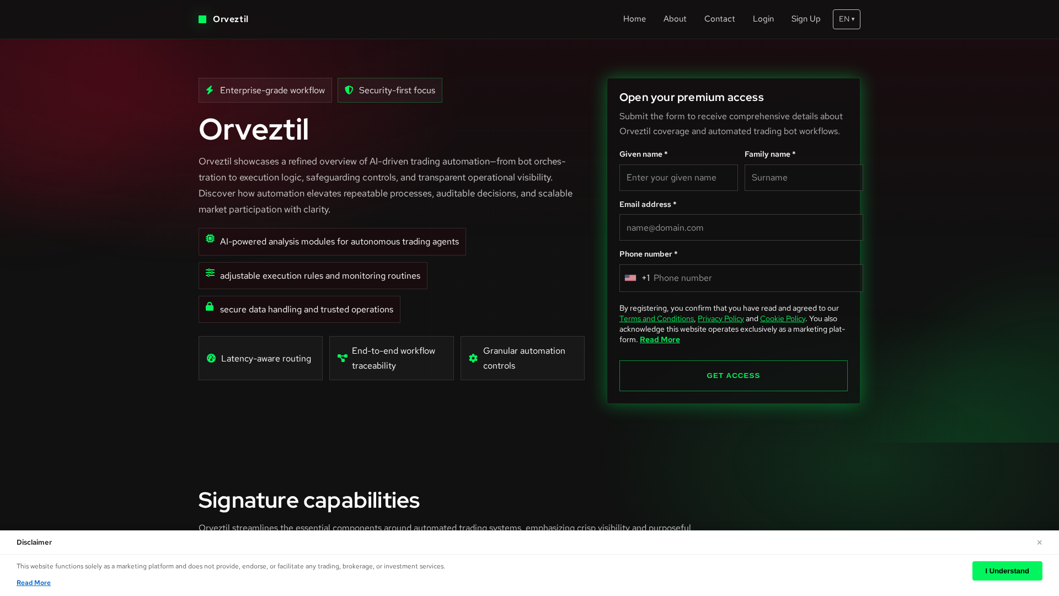Screen dimensions: 1059x596
Task: Open the Privacy Policy link
Action: point(721,318)
